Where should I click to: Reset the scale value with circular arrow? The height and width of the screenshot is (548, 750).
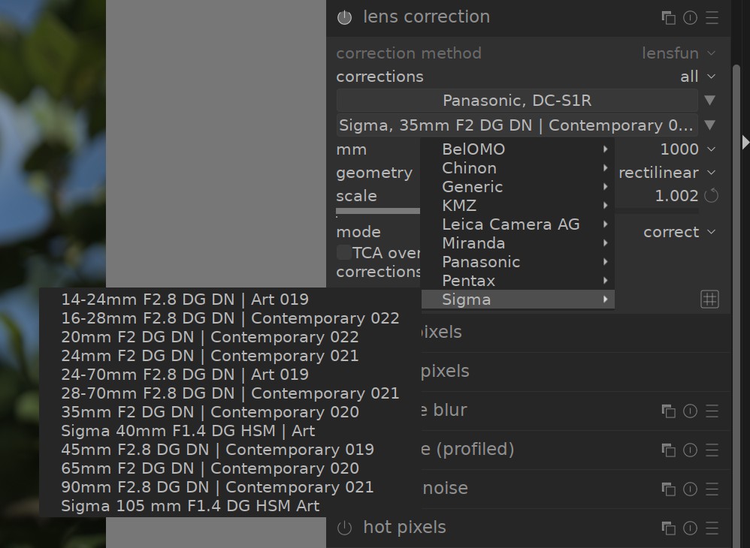711,196
